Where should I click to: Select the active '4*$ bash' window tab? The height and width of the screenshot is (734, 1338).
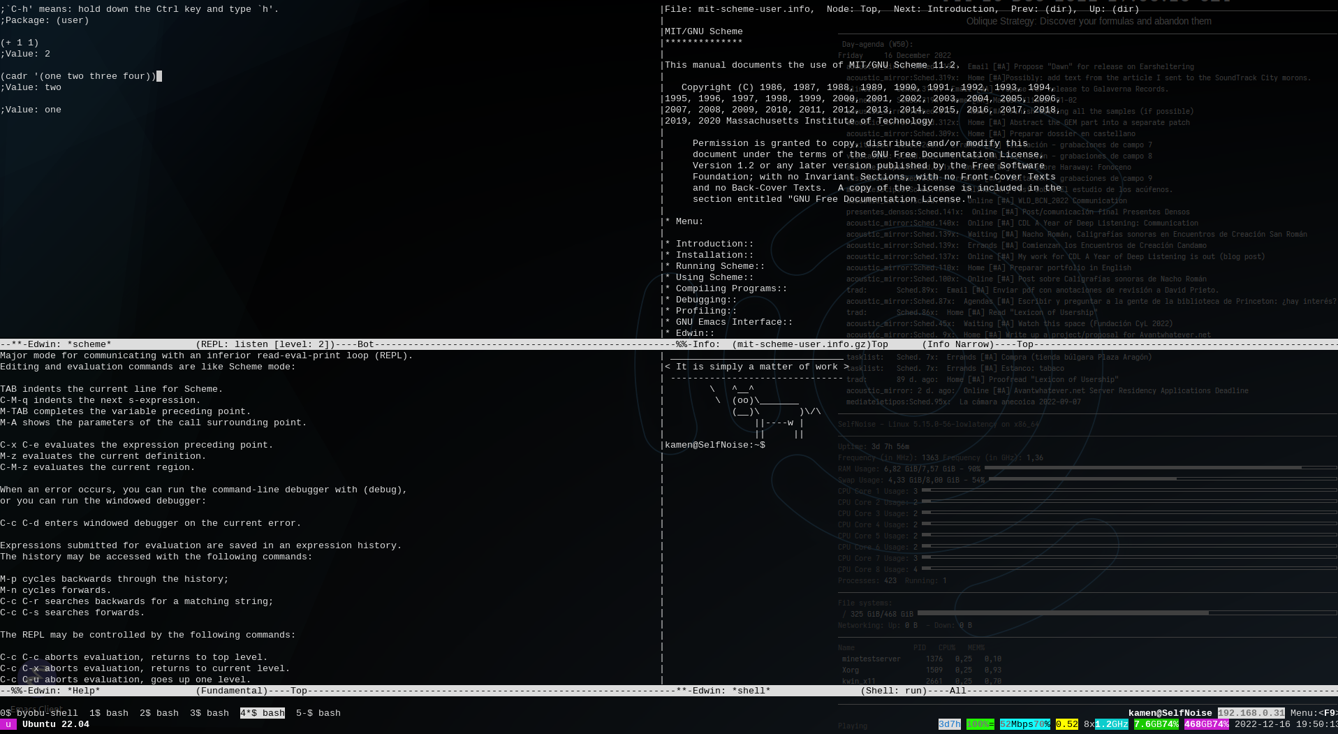(x=263, y=713)
